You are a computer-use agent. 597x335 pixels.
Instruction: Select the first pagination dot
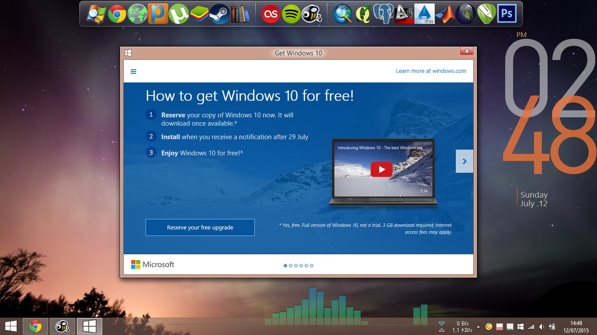(x=285, y=266)
